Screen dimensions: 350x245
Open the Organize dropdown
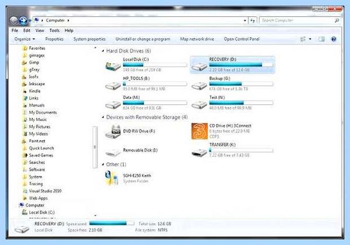click(x=24, y=39)
